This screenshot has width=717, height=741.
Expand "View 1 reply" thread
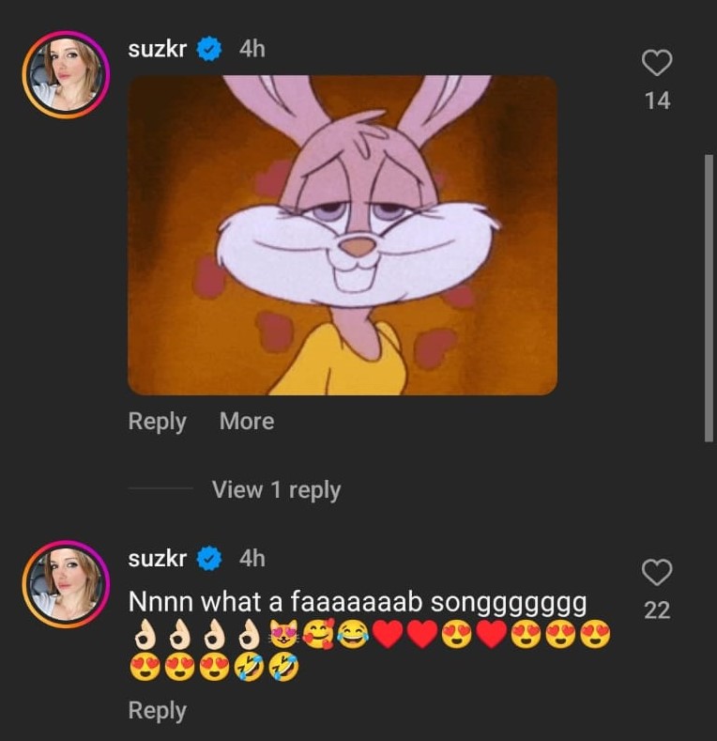(x=276, y=489)
